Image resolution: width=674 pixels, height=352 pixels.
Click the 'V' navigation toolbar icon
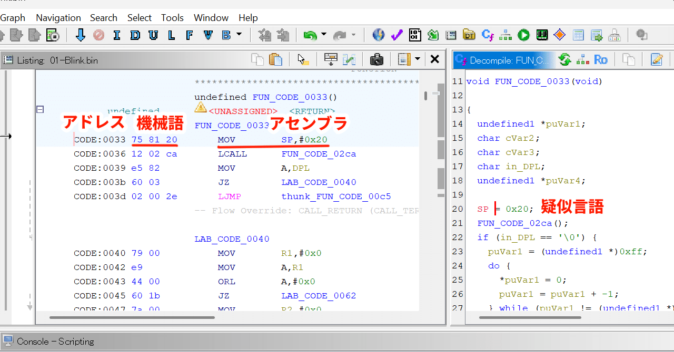(208, 35)
